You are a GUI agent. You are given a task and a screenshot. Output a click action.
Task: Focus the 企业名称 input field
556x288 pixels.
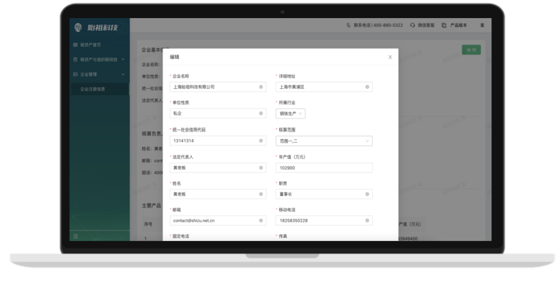coord(218,87)
